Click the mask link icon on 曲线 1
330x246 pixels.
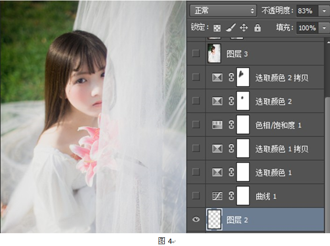(231, 196)
